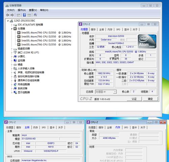Open the 文件(F) menu
The height and width of the screenshot is (162, 169).
pos(11,10)
